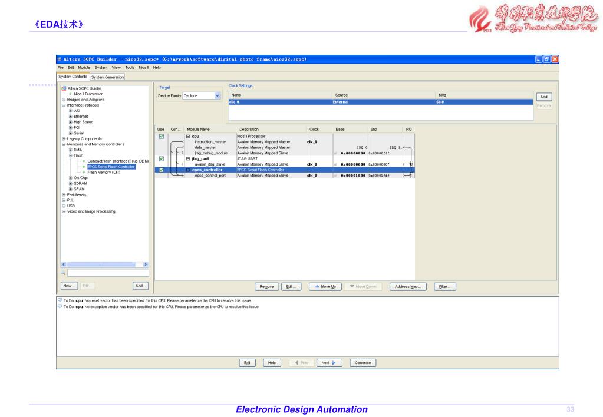Expand the Bridges and Adapters tree node
The image size is (603, 417).
click(64, 100)
